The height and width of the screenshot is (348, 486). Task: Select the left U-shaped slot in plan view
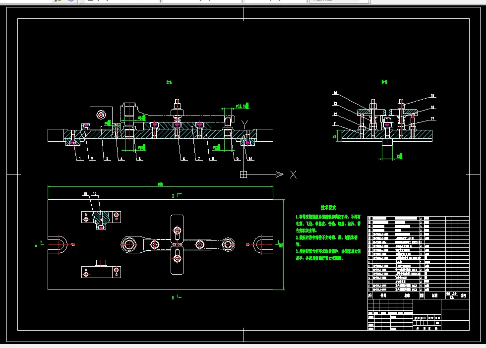[x=58, y=244]
